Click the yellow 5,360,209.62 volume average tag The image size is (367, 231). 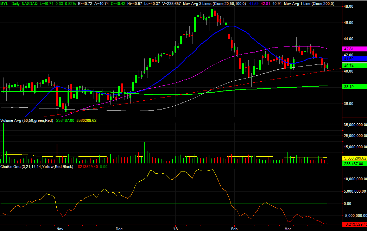point(355,158)
